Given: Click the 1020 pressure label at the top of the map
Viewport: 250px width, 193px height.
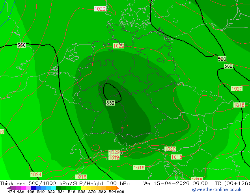Looking at the screenshot, I should click(100, 9).
